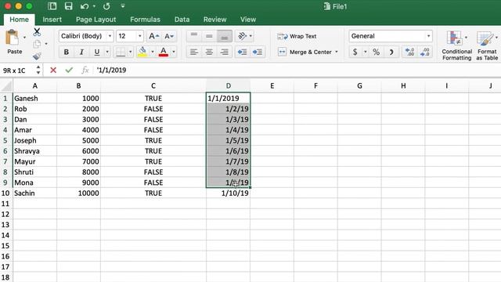Toggle Underline formatting
The image size is (501, 282).
click(97, 52)
